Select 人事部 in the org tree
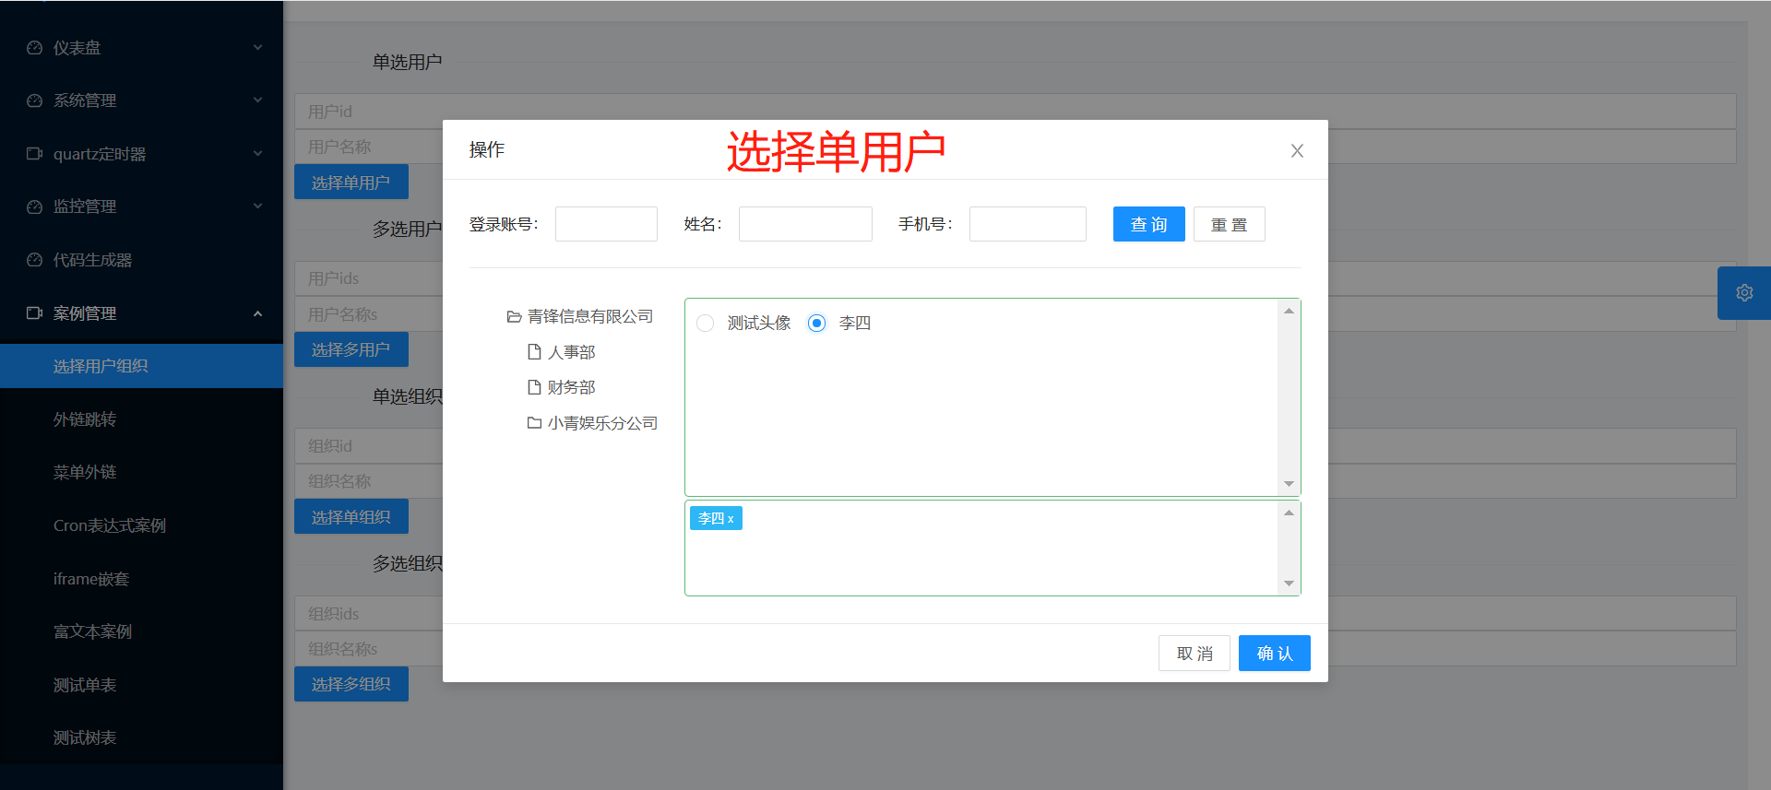Image resolution: width=1771 pixels, height=790 pixels. tap(572, 352)
